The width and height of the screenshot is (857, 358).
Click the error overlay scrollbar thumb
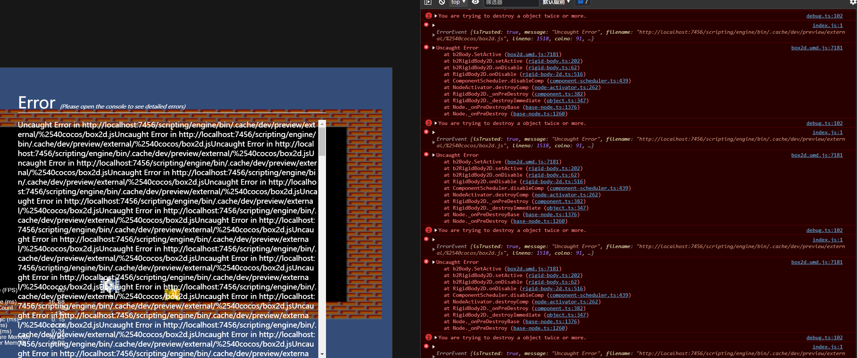click(x=322, y=141)
